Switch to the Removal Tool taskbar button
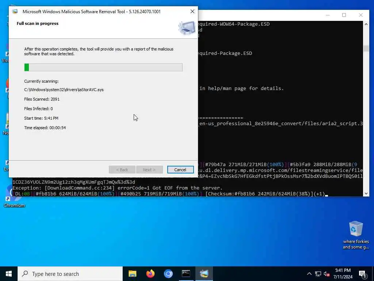This screenshot has width=374, height=281. pos(204,274)
